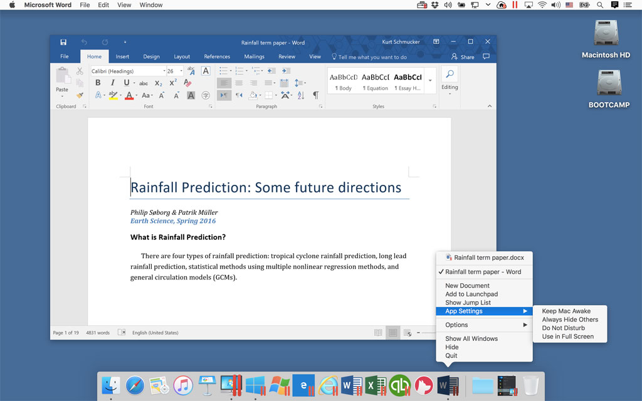Switch to the Insert ribbon tab

(122, 56)
